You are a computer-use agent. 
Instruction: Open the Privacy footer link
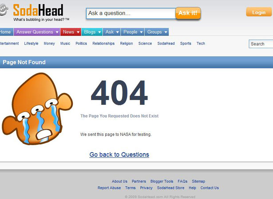[x=146, y=188]
